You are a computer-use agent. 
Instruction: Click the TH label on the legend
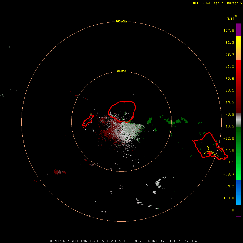tap(232, 210)
